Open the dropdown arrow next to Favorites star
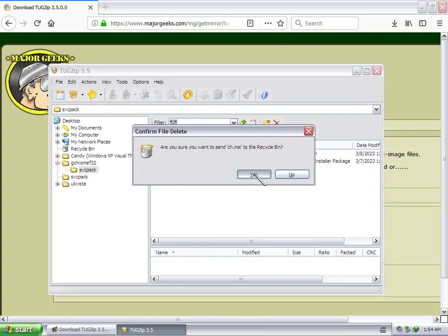The width and height of the screenshot is (448, 336). click(x=101, y=94)
